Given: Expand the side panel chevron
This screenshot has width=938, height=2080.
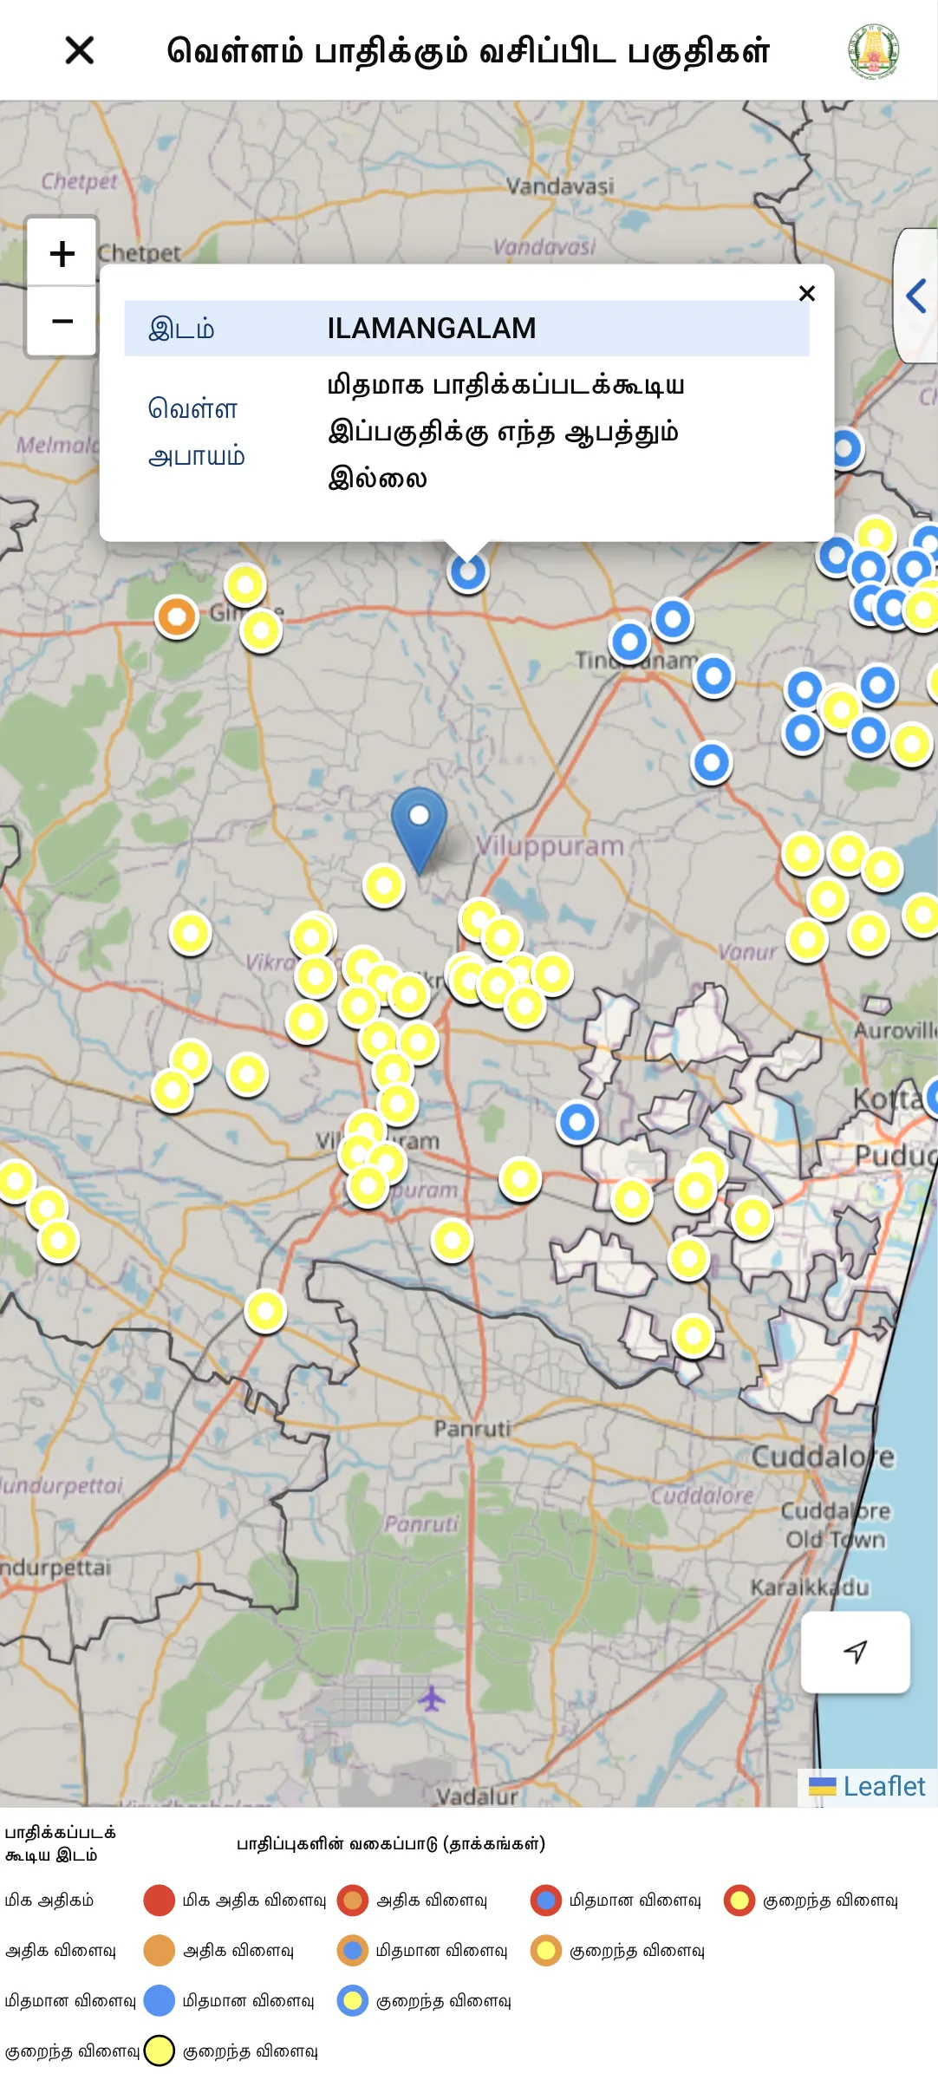Looking at the screenshot, I should click(916, 296).
